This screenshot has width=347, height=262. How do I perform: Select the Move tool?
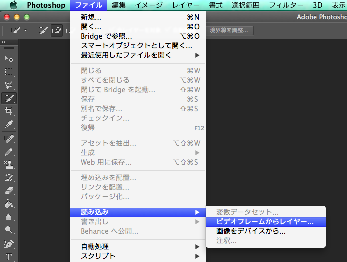point(9,59)
